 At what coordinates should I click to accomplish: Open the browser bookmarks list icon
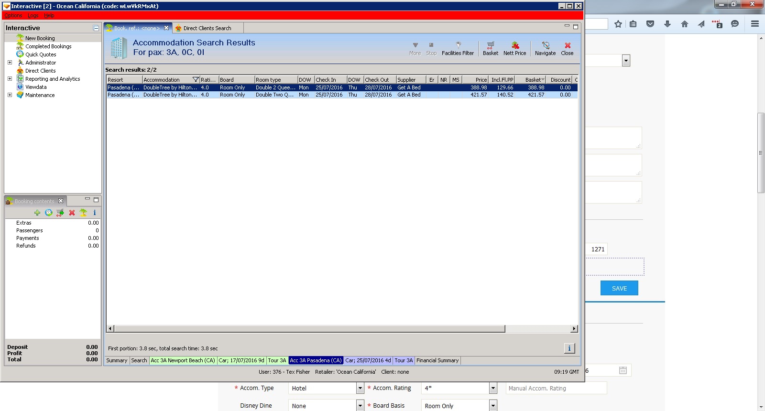633,24
